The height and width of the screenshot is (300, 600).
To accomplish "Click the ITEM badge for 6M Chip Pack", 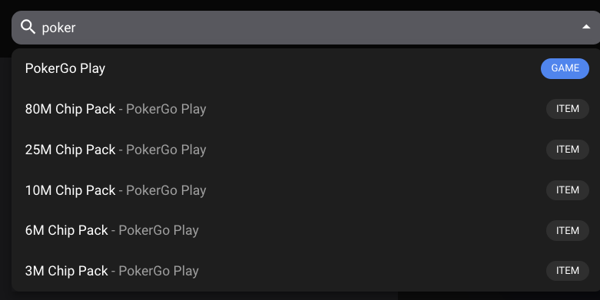I will (568, 230).
